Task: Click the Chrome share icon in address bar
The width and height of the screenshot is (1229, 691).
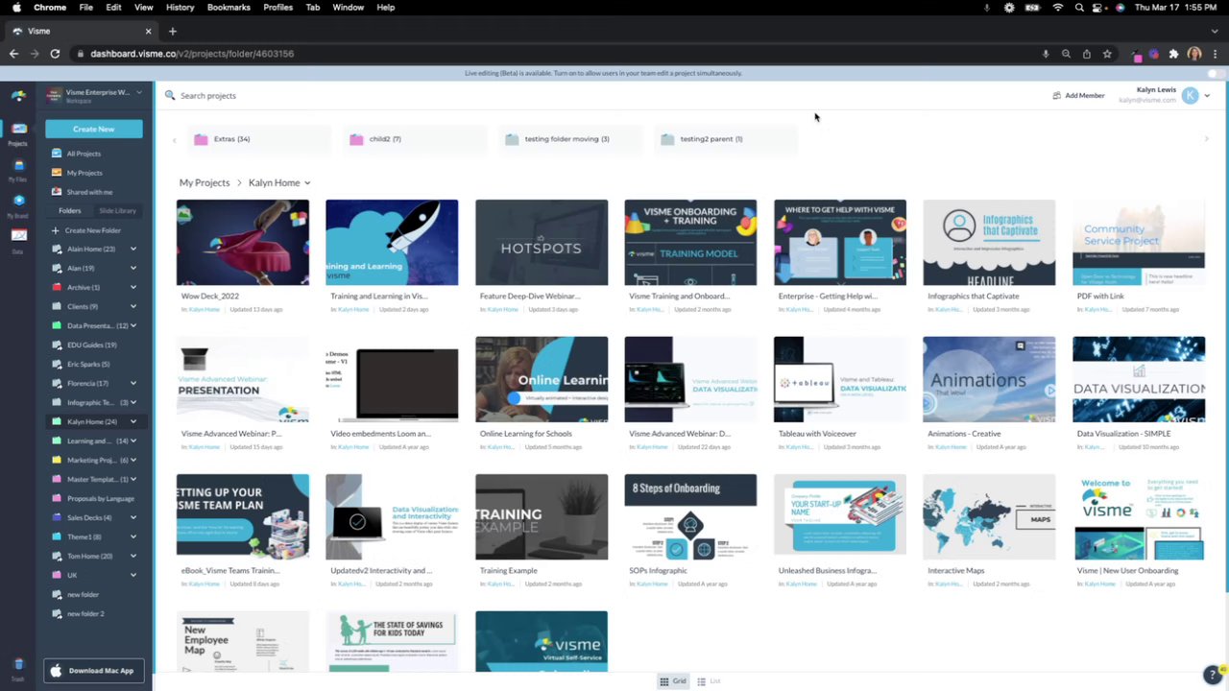Action: pos(1087,54)
